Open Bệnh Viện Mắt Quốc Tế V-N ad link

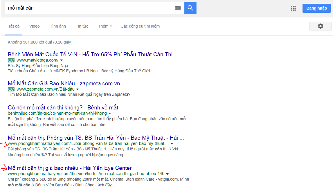(x=90, y=54)
